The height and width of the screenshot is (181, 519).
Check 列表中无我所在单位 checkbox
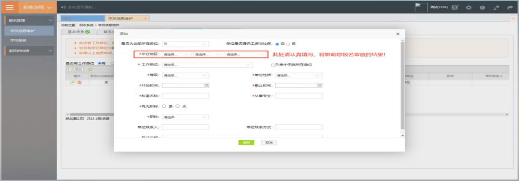(x=273, y=64)
